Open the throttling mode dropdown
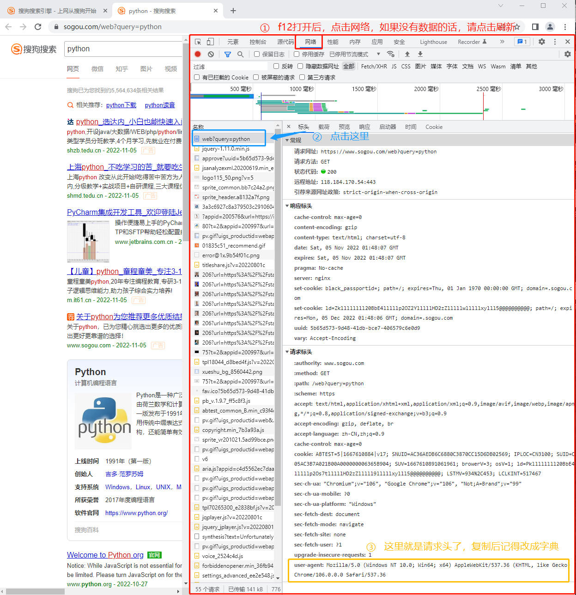576x595 pixels. point(354,54)
